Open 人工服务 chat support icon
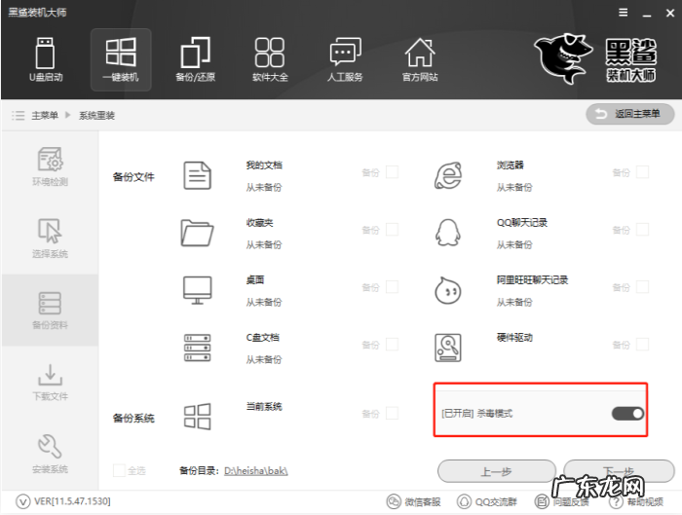682x515 pixels. pyautogui.click(x=345, y=59)
